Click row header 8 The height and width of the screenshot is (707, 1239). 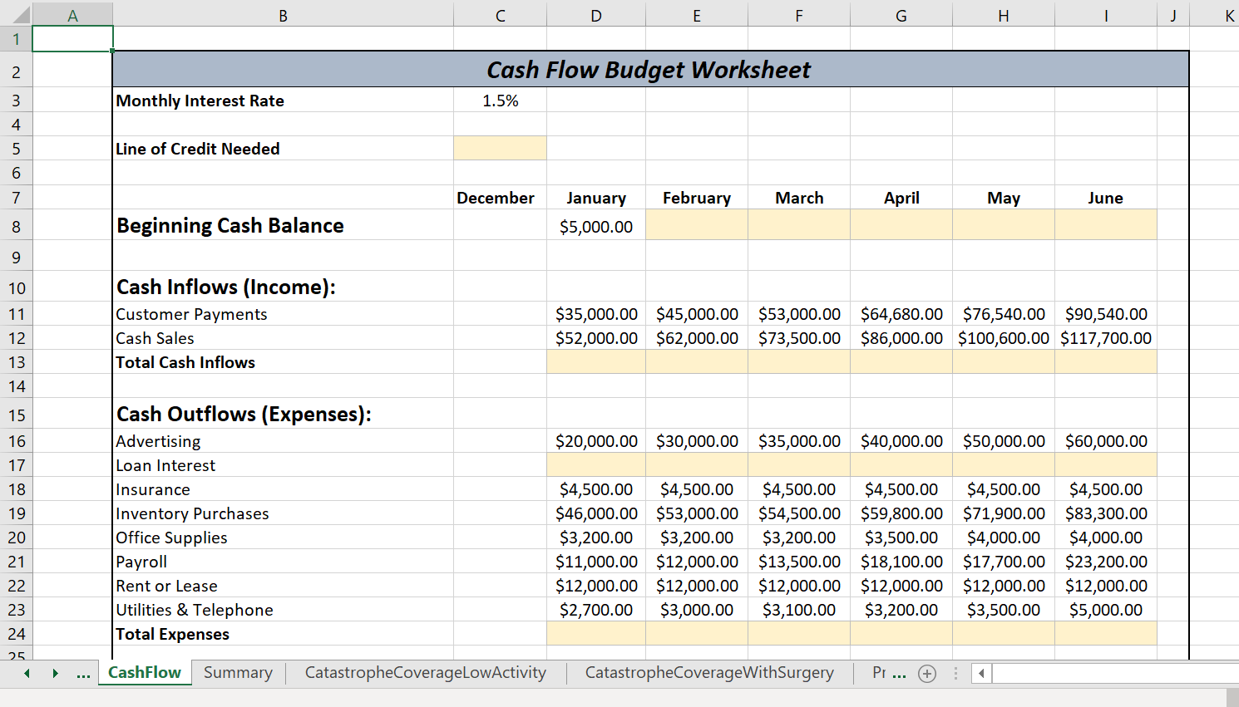(x=16, y=225)
